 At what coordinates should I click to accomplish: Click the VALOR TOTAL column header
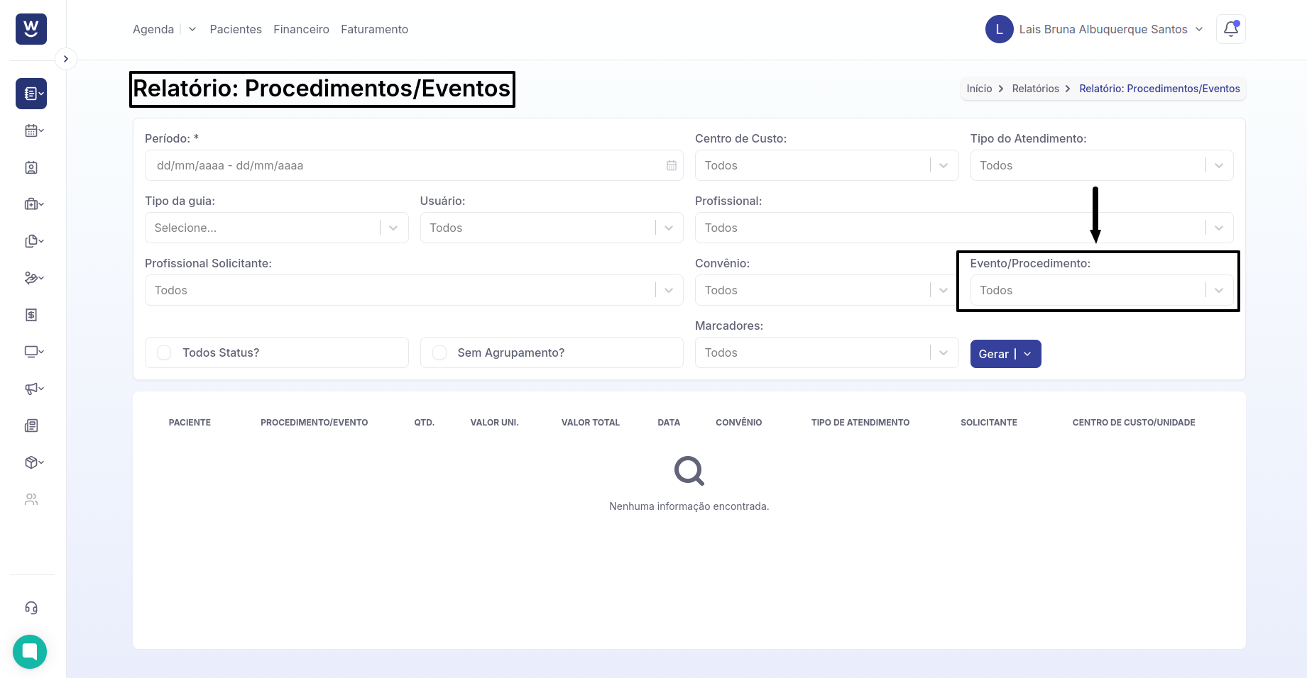click(x=591, y=423)
